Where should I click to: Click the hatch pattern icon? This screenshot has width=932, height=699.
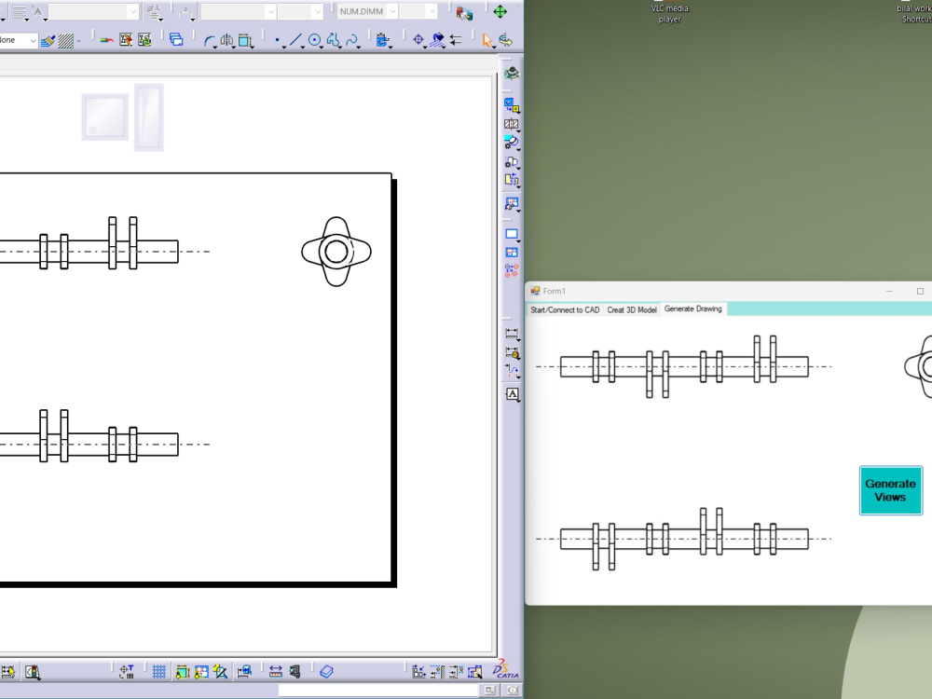[65, 40]
